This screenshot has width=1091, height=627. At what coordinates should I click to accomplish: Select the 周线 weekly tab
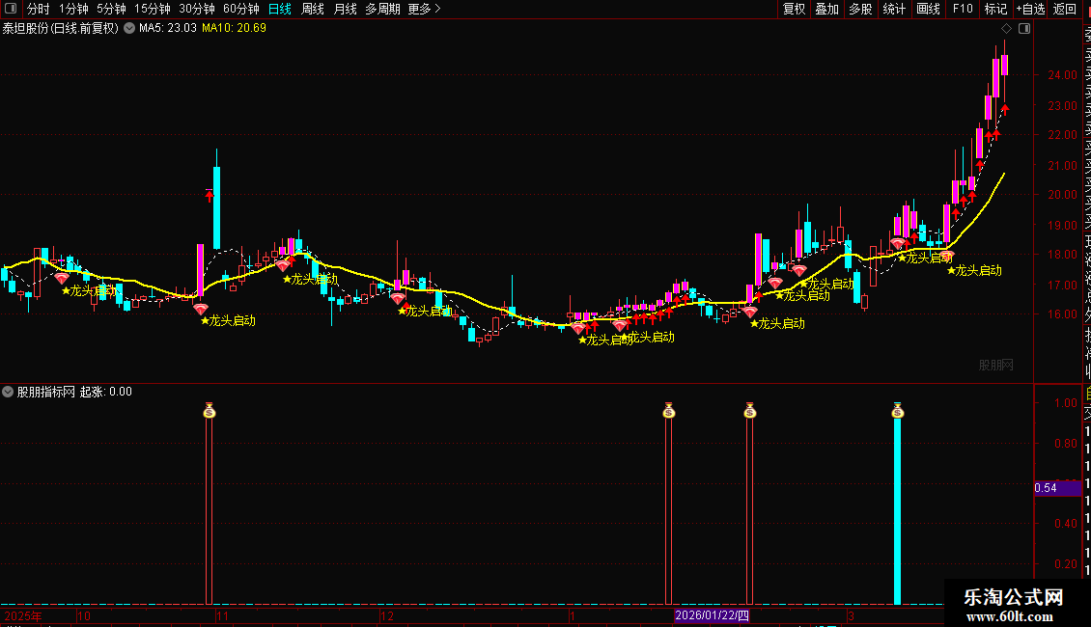click(x=313, y=9)
